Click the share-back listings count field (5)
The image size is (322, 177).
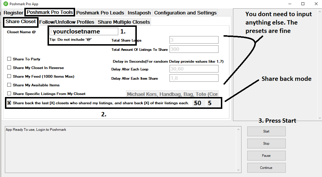213,103
